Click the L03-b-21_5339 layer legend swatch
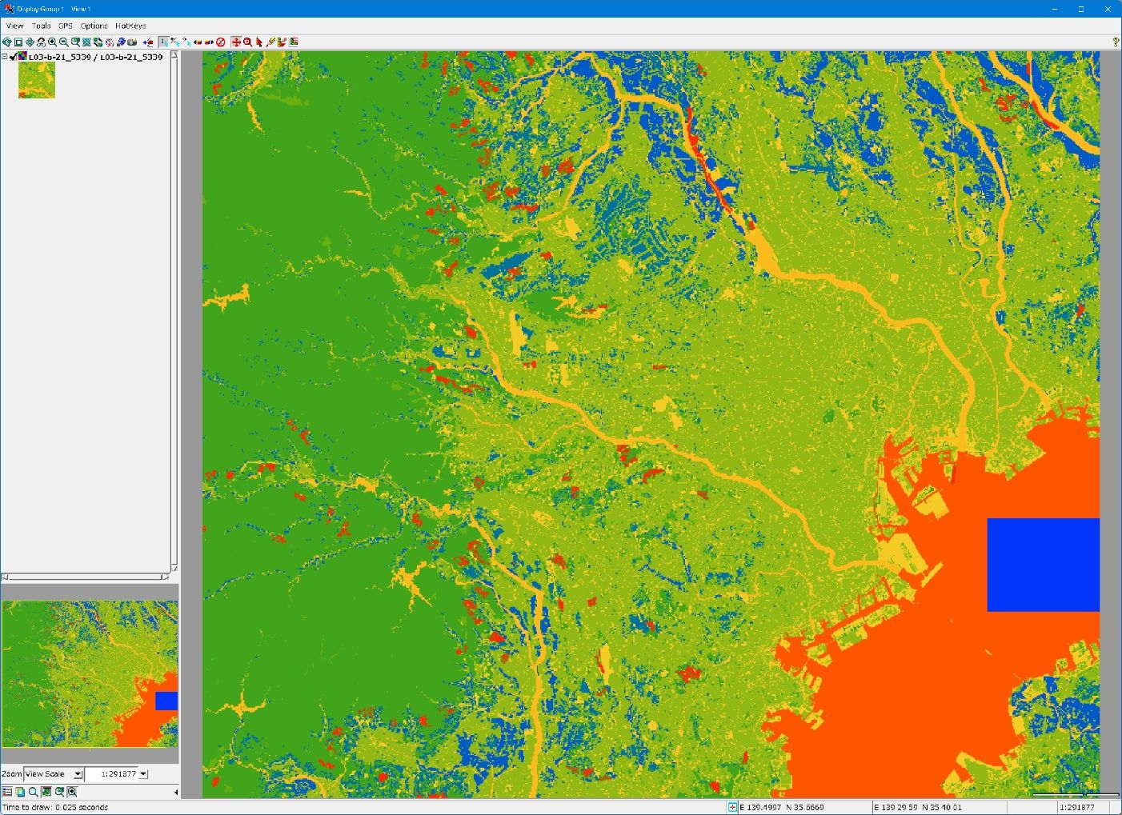This screenshot has height=815, width=1122. click(37, 80)
